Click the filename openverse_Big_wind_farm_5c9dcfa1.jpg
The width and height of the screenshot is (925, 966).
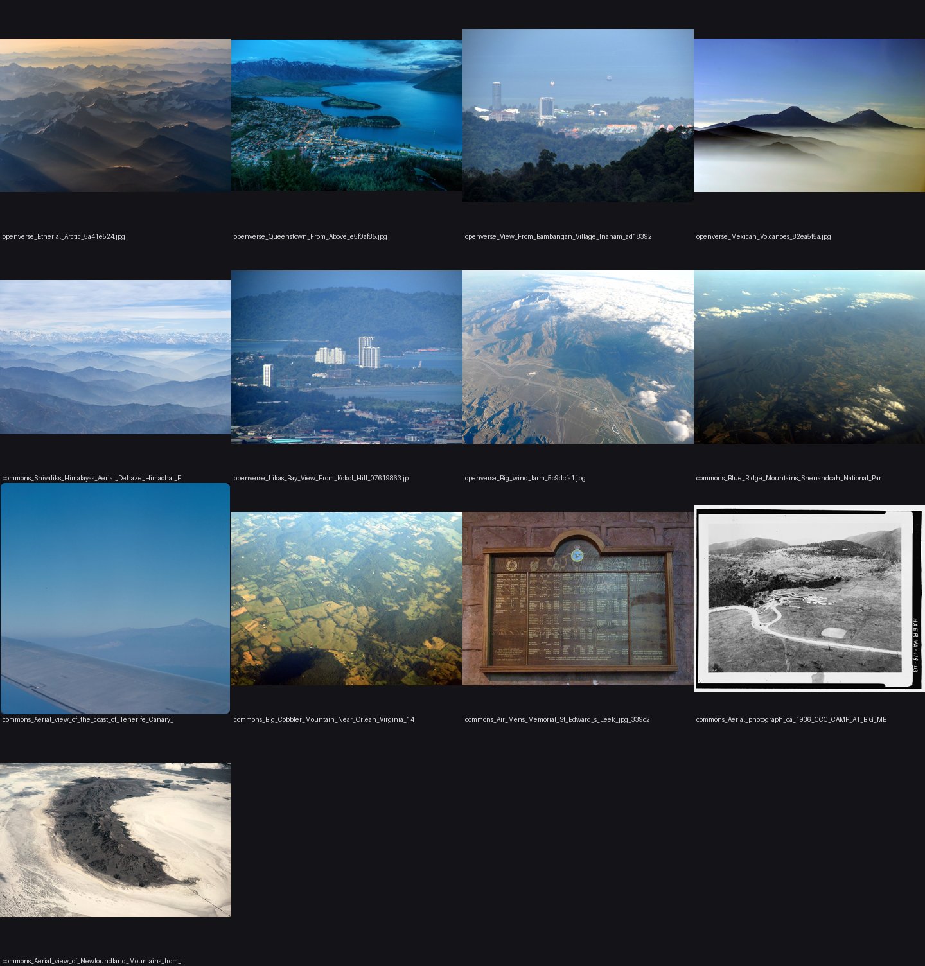tap(525, 478)
